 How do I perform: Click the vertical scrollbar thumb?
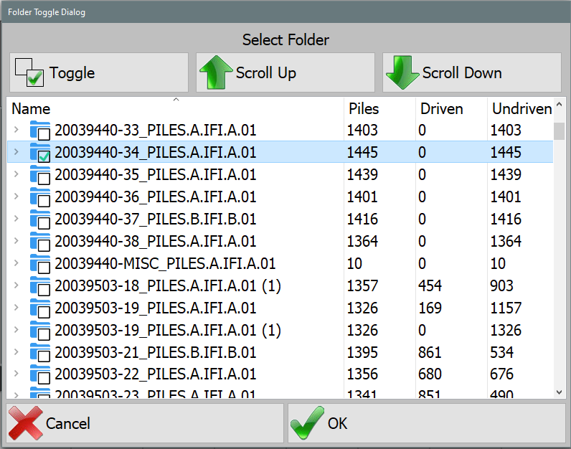pos(559,131)
